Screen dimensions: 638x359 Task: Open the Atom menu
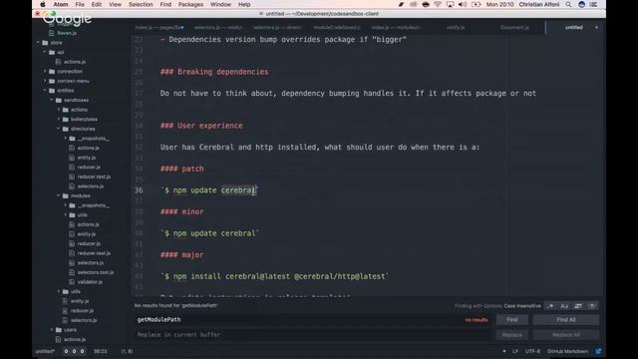pos(61,4)
